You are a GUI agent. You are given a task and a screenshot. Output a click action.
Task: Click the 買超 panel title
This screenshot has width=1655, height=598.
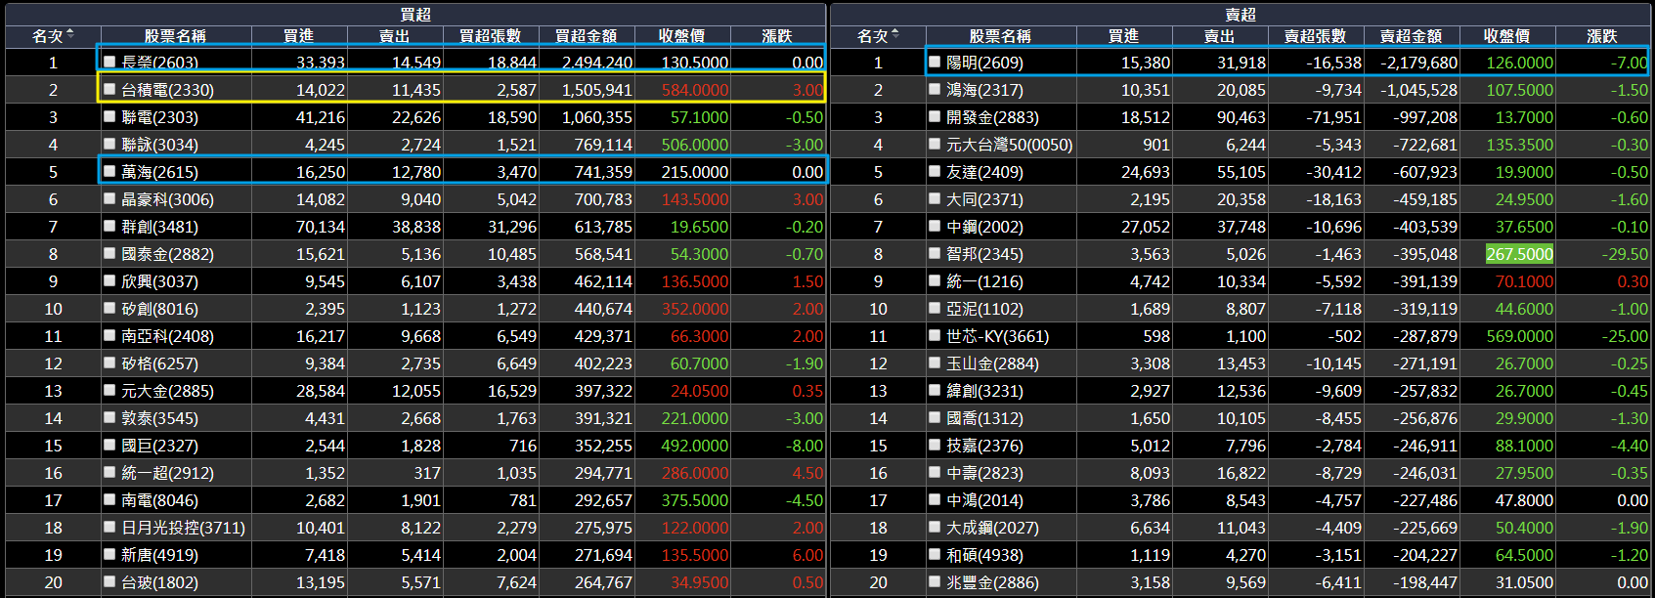pos(415,15)
